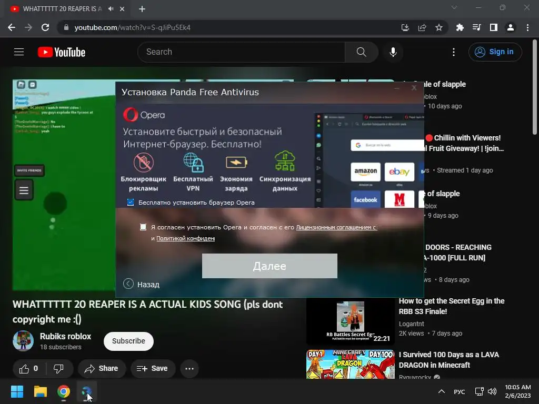This screenshot has height=404, width=539.
Task: Click the 'Синхронизация данных' cloud icon
Action: (285, 161)
